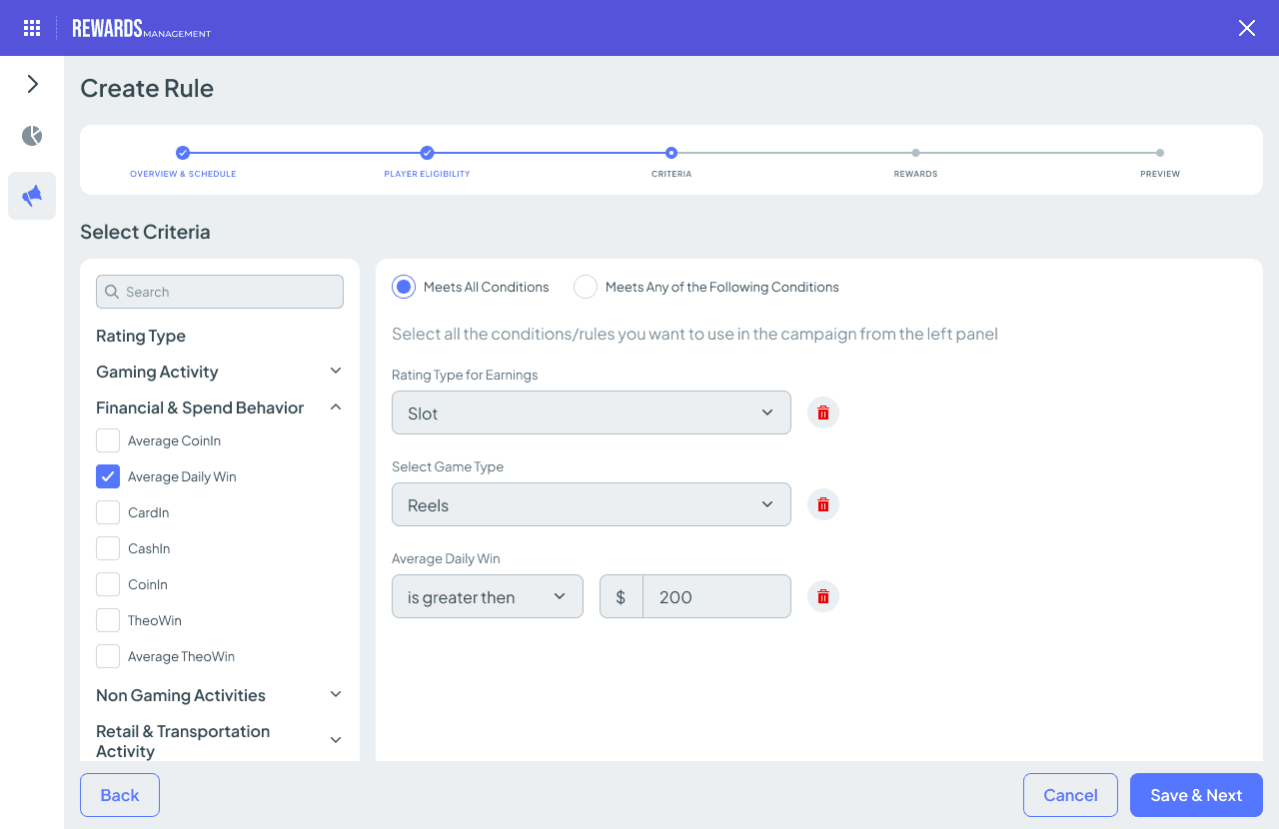Go to the Rewards step
This screenshot has height=829, width=1279.
(915, 153)
